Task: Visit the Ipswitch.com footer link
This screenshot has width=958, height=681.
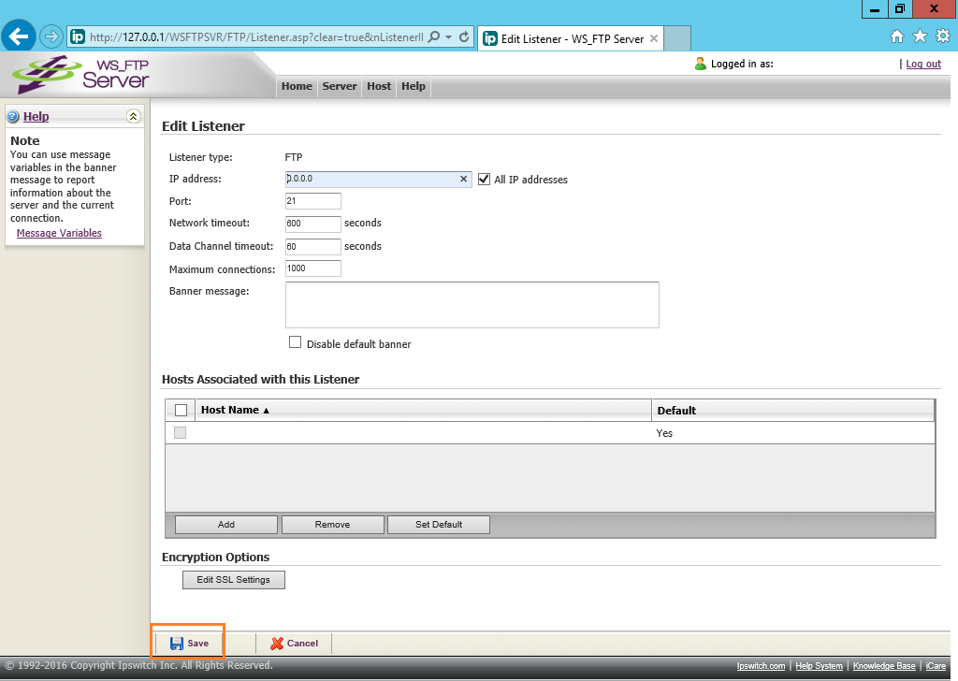Action: (761, 666)
